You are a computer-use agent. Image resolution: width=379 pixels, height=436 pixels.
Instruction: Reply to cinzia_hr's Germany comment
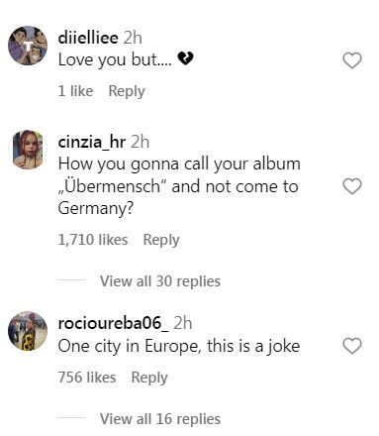click(161, 240)
